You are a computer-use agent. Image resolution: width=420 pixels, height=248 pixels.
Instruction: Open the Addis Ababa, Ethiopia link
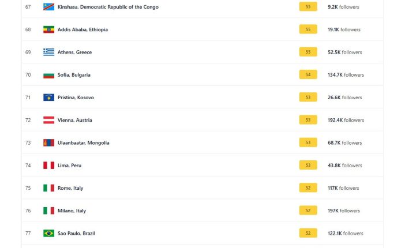coord(82,29)
